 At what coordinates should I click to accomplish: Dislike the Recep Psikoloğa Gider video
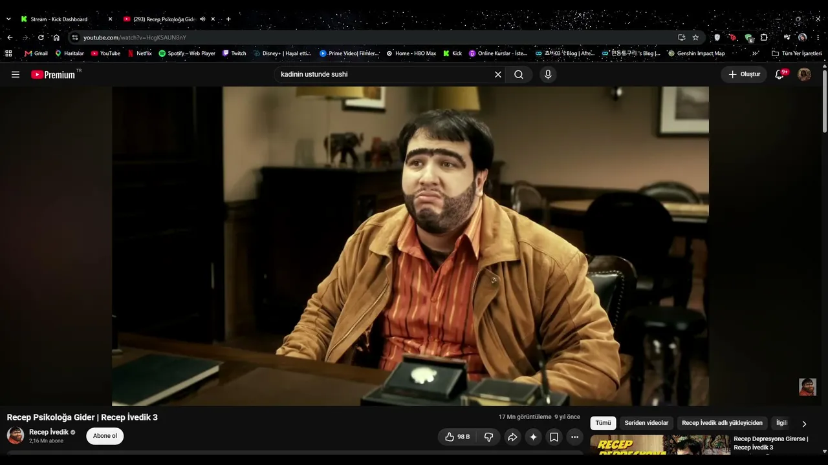point(488,437)
